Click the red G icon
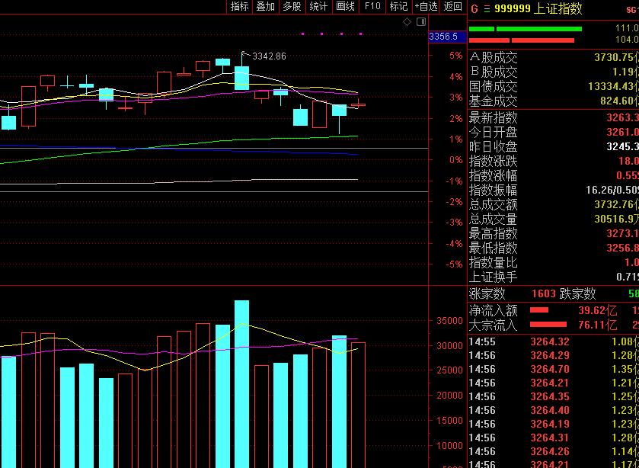The height and width of the screenshot is (468, 639). [x=474, y=9]
